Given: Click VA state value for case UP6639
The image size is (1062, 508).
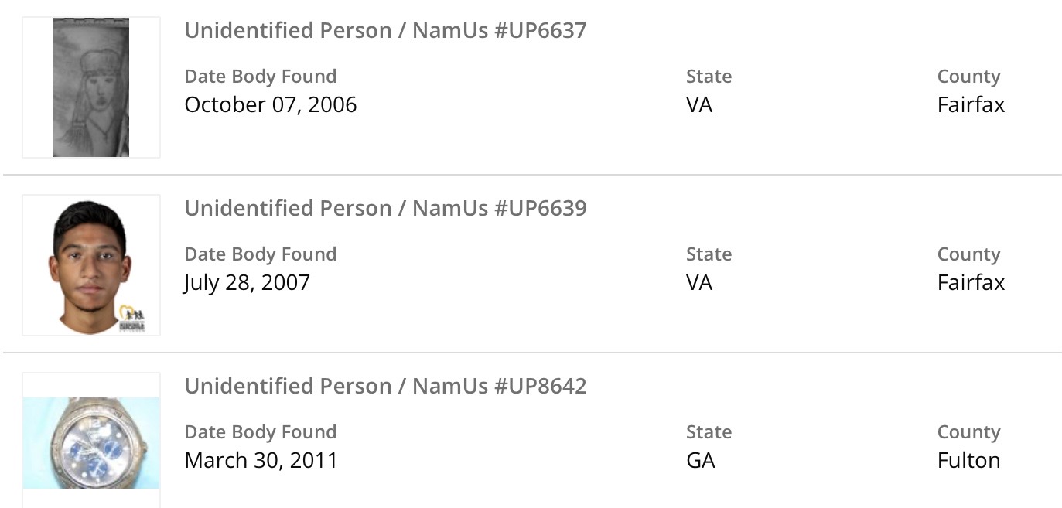Looking at the screenshot, I should 698,283.
